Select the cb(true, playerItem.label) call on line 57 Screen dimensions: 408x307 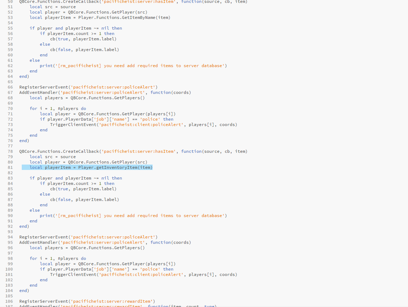click(82, 39)
